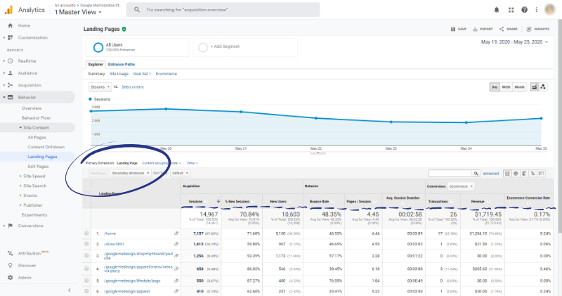This screenshot has height=296, width=562.
Task: Click the Acquisition icon in sidebar
Action: point(10,85)
